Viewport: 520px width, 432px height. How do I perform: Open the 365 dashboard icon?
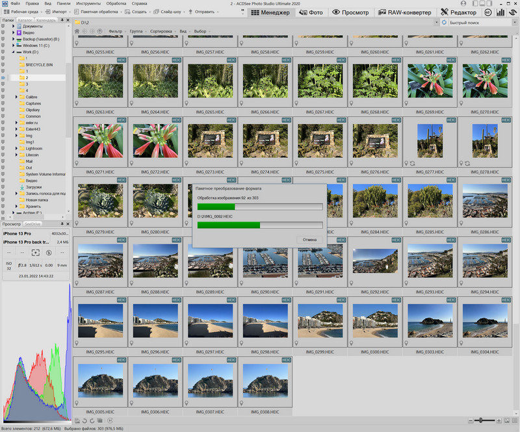(489, 12)
